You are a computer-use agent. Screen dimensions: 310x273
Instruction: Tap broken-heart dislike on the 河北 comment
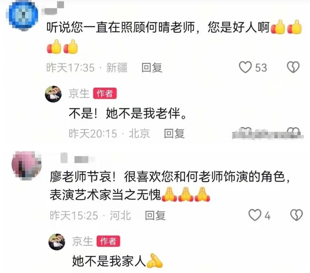pos(296,215)
